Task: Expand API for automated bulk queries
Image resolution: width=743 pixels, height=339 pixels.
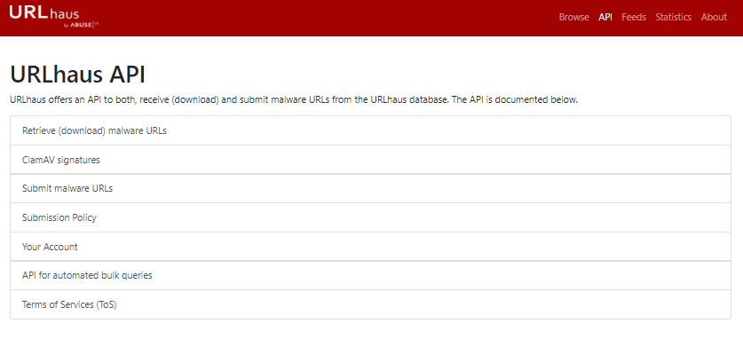Action: pos(370,276)
